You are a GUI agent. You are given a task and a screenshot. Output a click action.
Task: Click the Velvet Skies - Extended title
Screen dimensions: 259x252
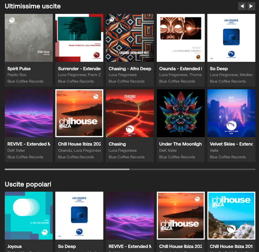coord(231,144)
